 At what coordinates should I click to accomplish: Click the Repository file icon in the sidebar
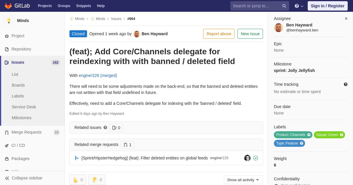[x=7, y=49]
